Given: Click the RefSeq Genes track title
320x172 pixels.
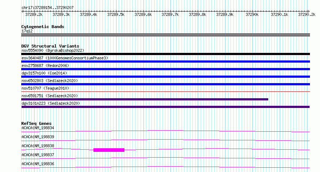Looking at the screenshot, I should click(x=36, y=123).
